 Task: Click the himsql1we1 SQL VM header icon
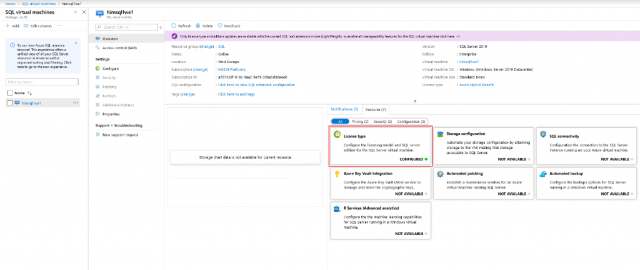pos(99,14)
